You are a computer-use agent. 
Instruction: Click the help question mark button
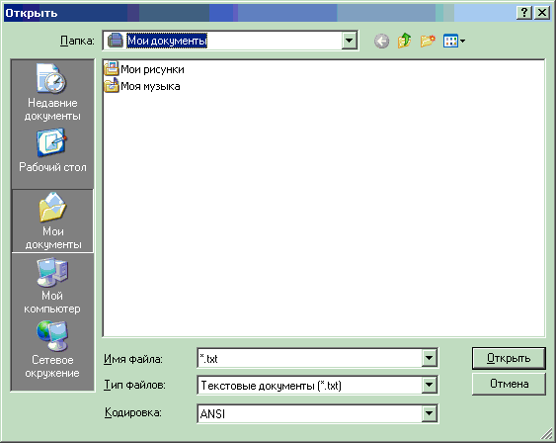(x=524, y=13)
